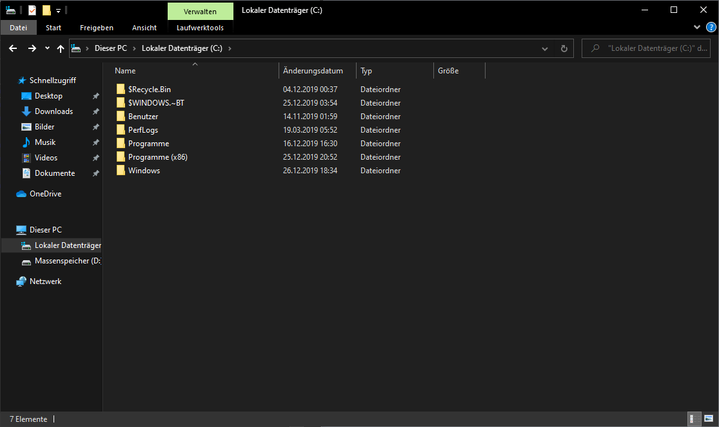The width and height of the screenshot is (719, 427).
Task: Open the chevron before Dieser PC breadcrumb
Action: [87, 48]
